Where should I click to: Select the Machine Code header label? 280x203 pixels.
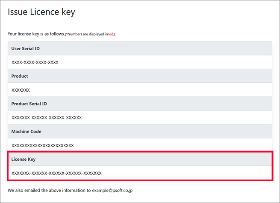coord(26,131)
